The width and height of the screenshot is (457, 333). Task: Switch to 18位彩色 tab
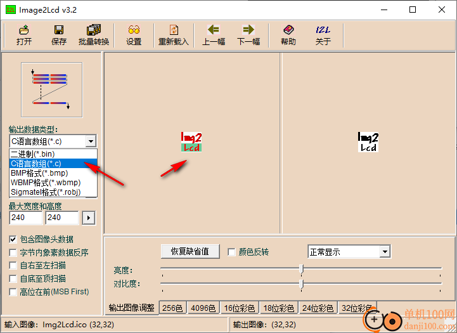point(279,308)
